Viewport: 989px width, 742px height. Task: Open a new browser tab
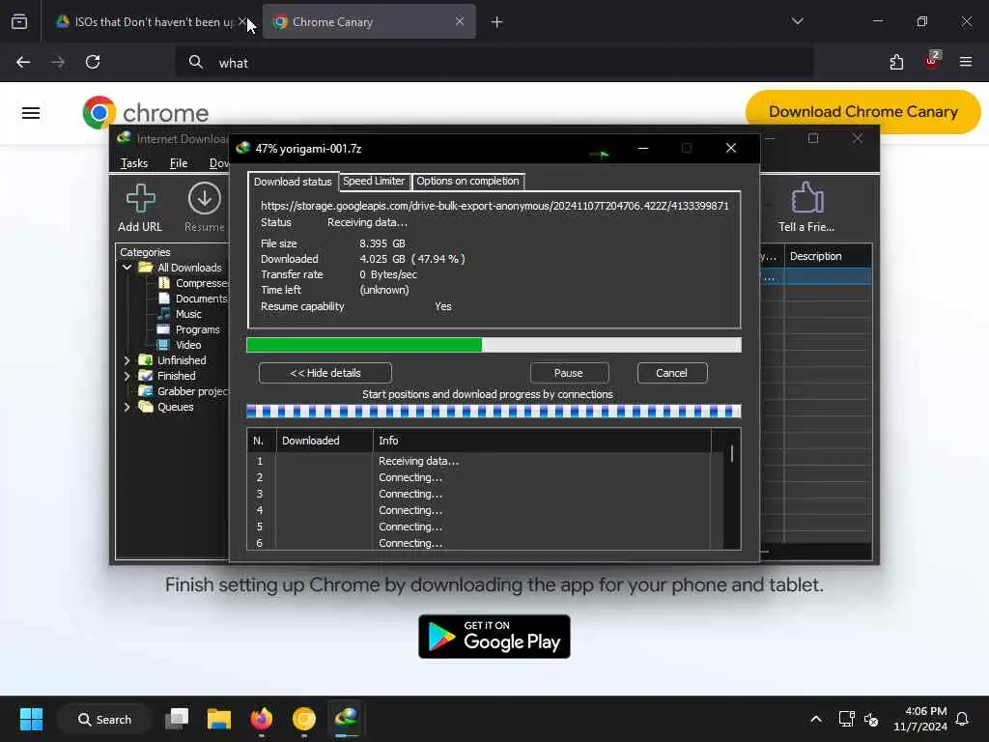497,22
